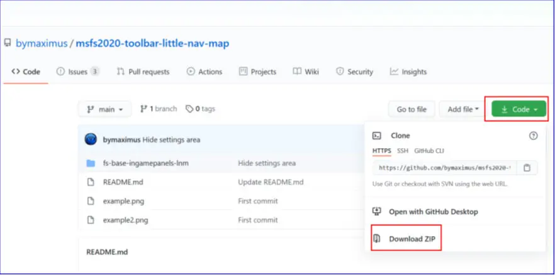Click the tag icon beside 0 tags
The height and width of the screenshot is (275, 555).
click(x=190, y=109)
